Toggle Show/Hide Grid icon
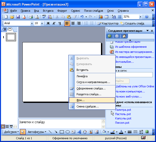The image size is (156, 142). (120, 17)
